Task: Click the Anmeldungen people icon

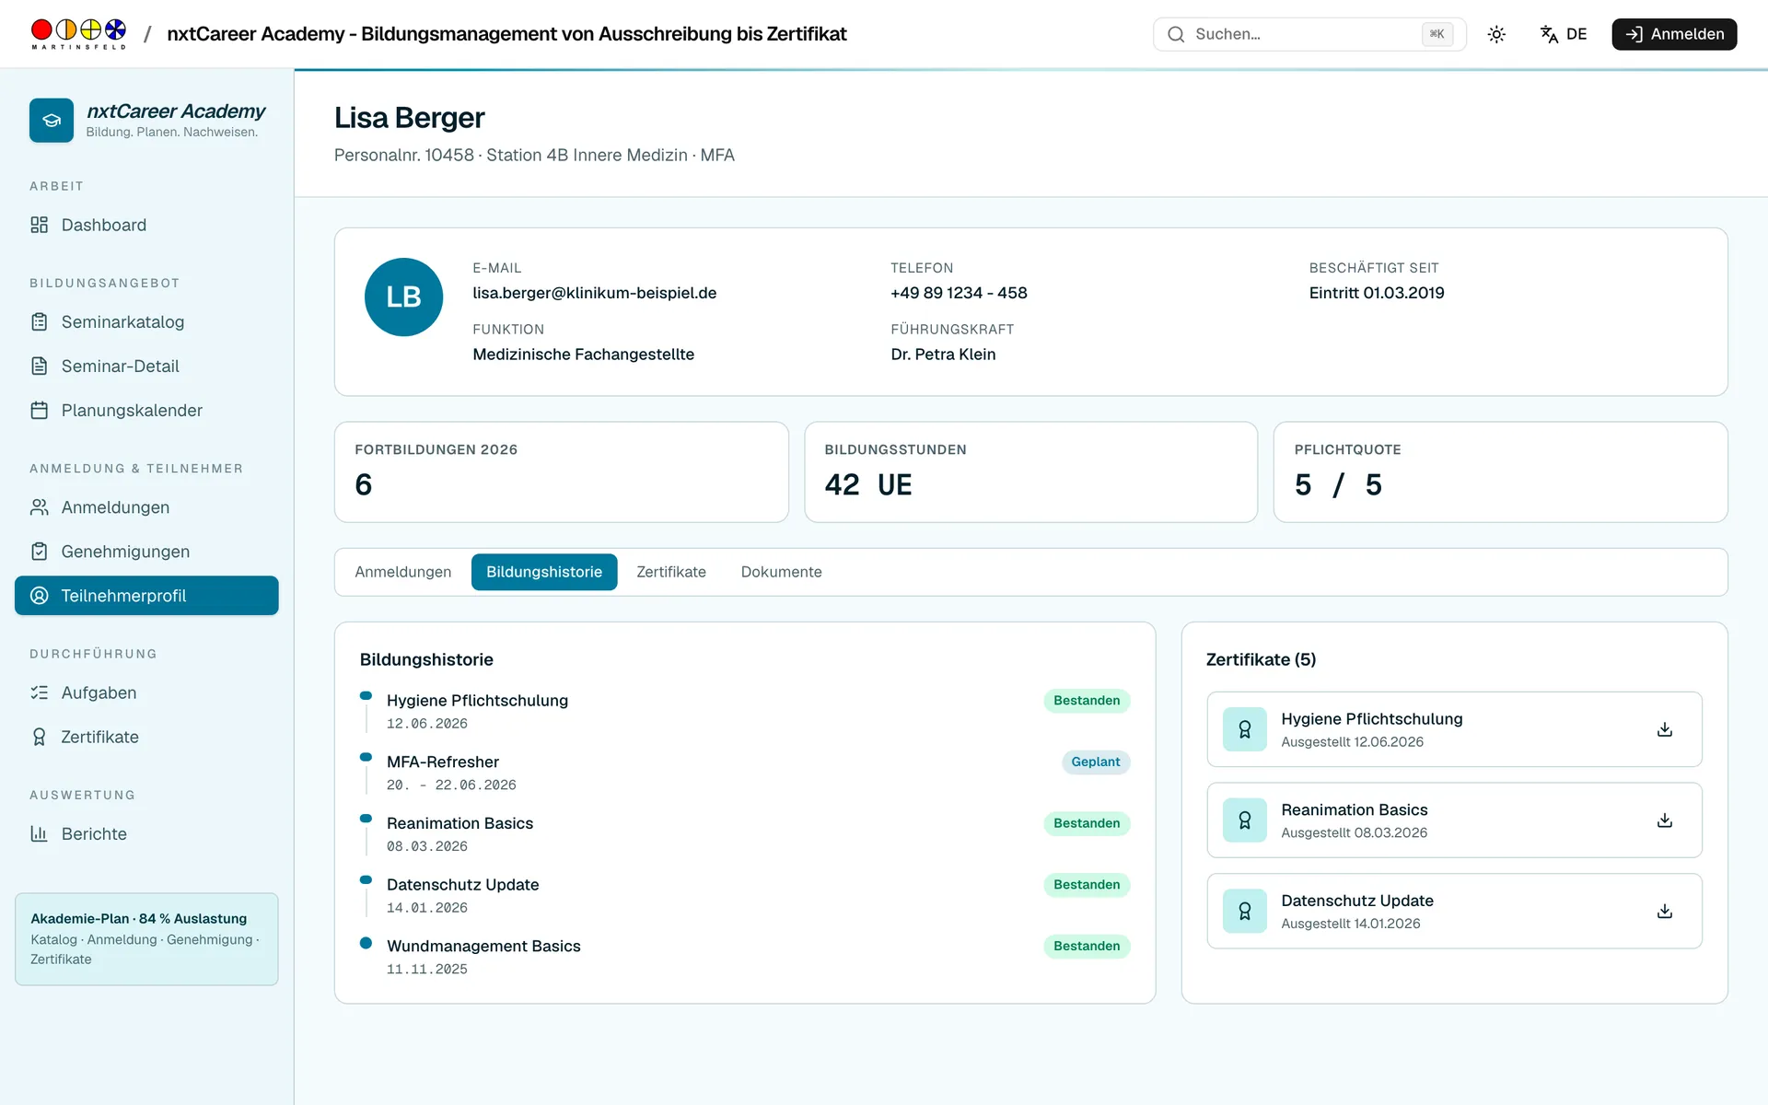Action: point(39,507)
